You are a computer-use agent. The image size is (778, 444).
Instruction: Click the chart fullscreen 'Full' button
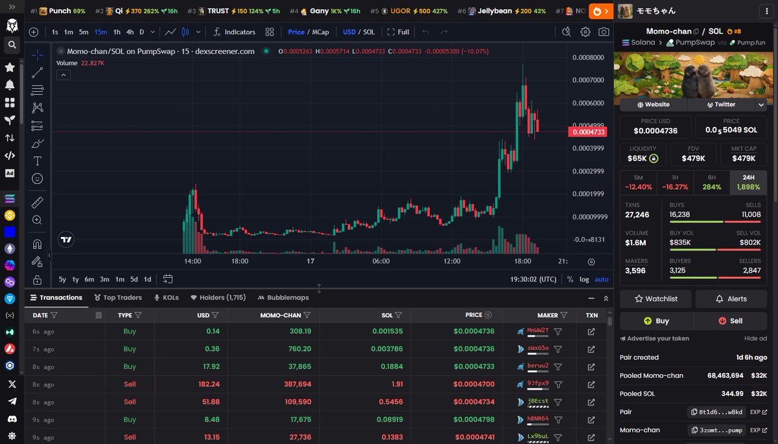pos(398,32)
